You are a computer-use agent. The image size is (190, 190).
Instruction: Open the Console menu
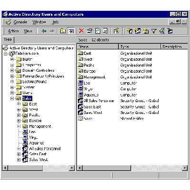[20, 22]
